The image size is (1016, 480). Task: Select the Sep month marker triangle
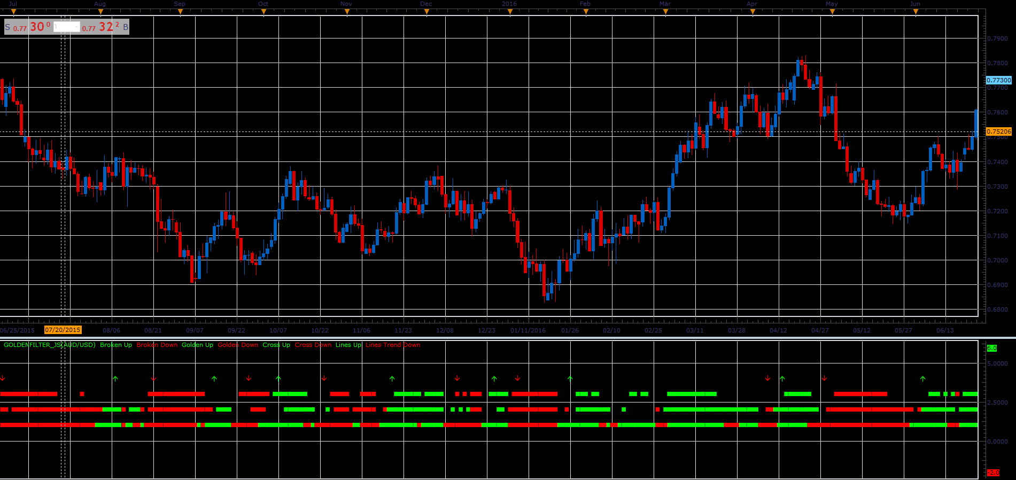pyautogui.click(x=180, y=12)
